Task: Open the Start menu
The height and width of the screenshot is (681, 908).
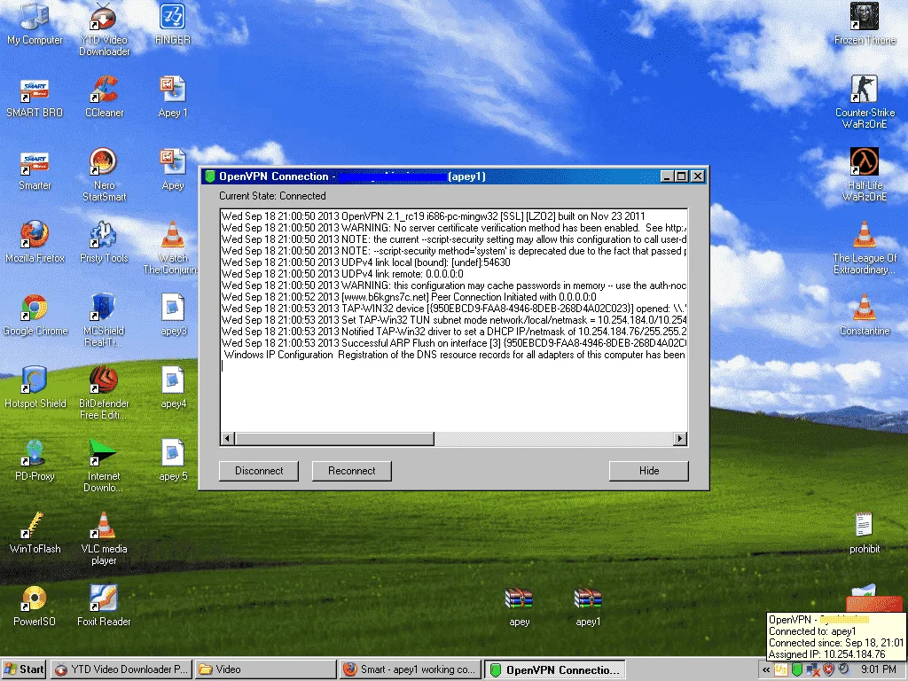Action: pyautogui.click(x=24, y=670)
